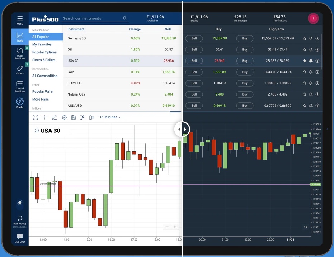Select the crosshair chart tool

[x=44, y=117]
